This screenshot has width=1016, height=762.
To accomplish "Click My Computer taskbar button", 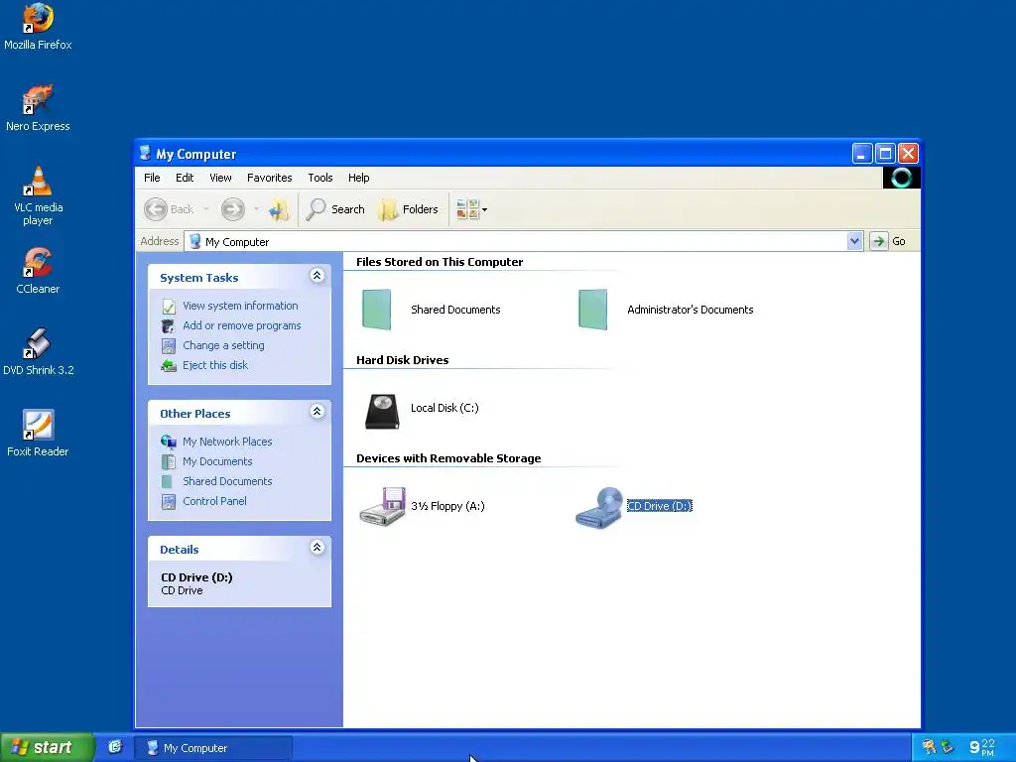I will 213,748.
